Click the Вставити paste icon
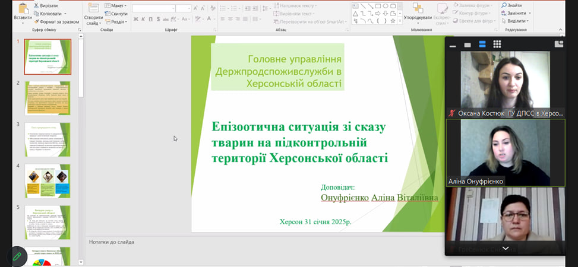The image size is (578, 267). pyautogui.click(x=23, y=8)
